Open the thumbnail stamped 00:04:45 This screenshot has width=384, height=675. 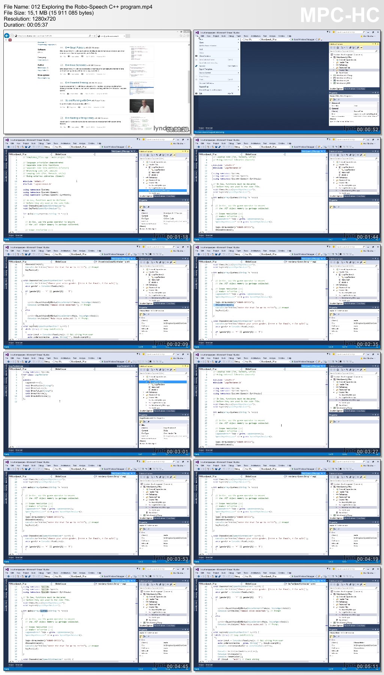[x=97, y=619]
